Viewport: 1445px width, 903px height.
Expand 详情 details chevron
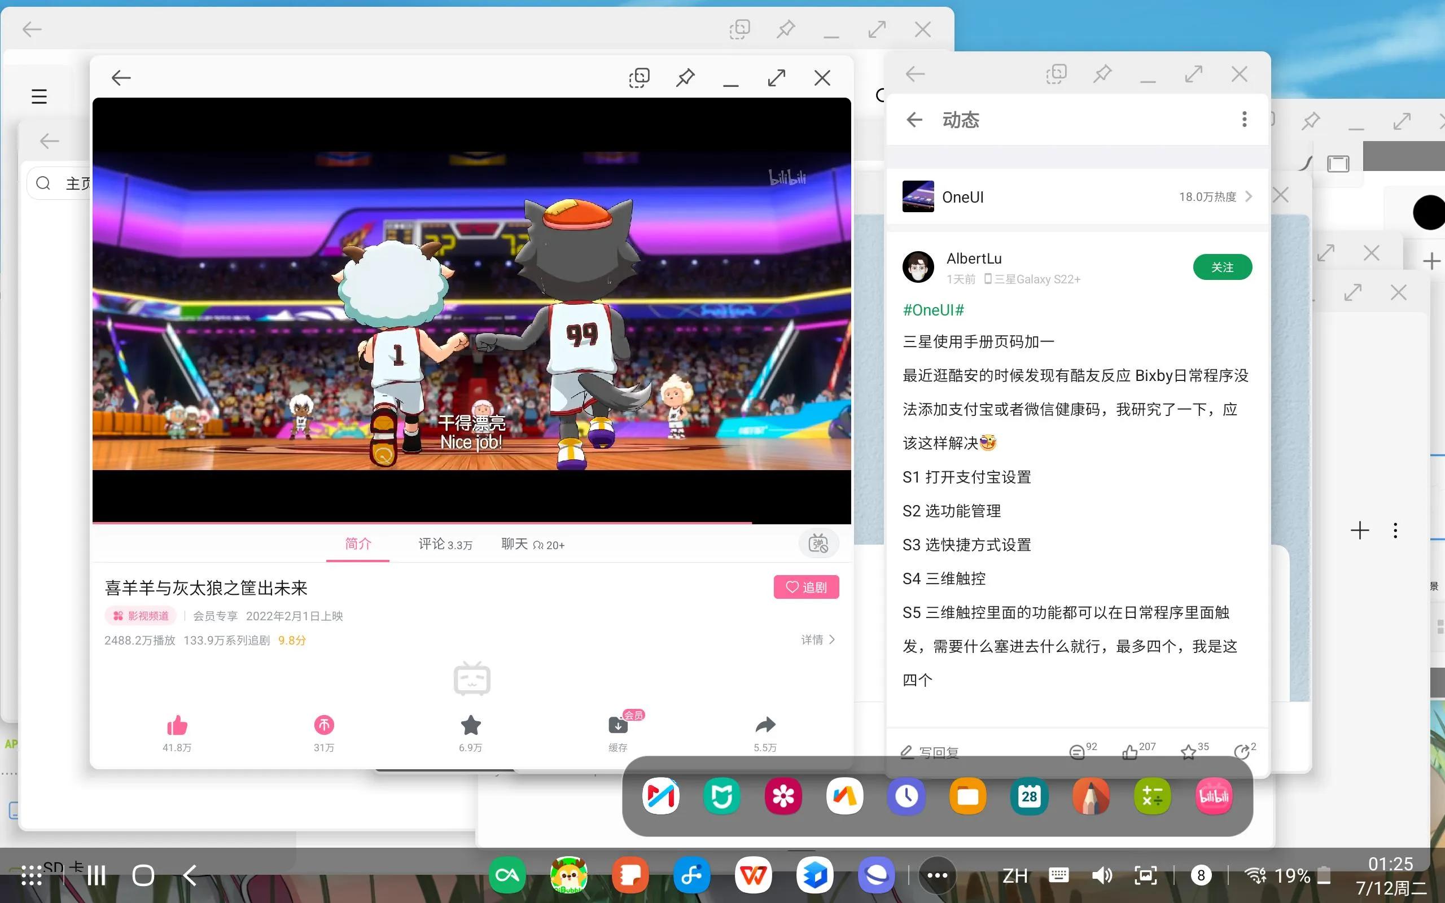tap(818, 639)
